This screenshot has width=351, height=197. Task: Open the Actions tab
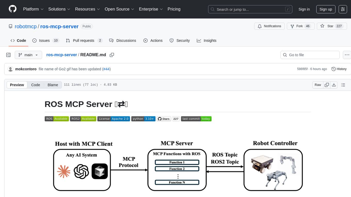153,40
